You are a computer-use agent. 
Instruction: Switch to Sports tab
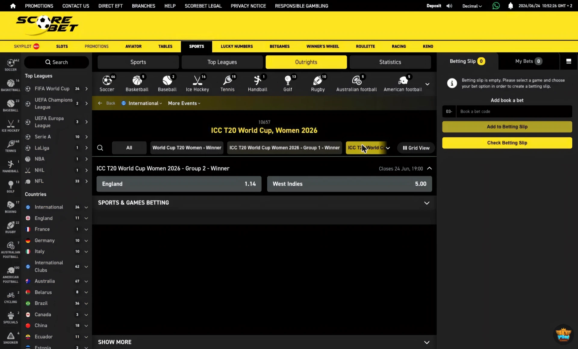138,62
